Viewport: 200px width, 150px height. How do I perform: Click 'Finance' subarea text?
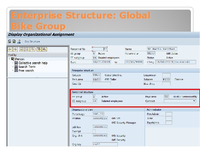179,79
